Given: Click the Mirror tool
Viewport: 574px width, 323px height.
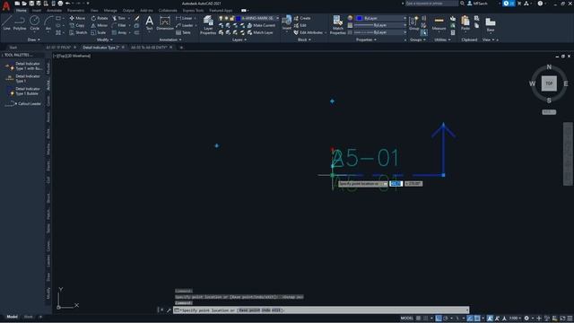Looking at the screenshot, I should pyautogui.click(x=100, y=25).
